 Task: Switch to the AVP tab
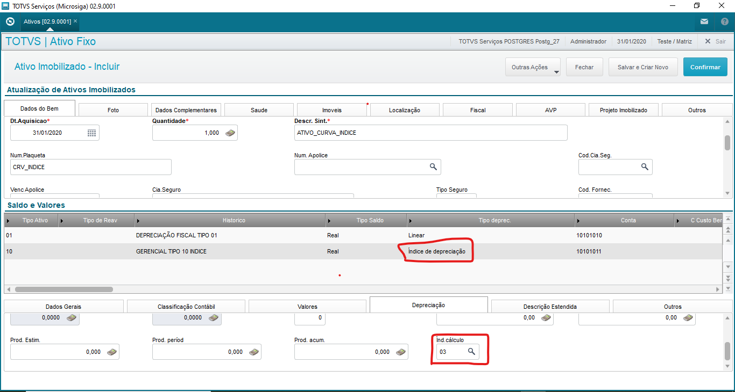(x=550, y=110)
